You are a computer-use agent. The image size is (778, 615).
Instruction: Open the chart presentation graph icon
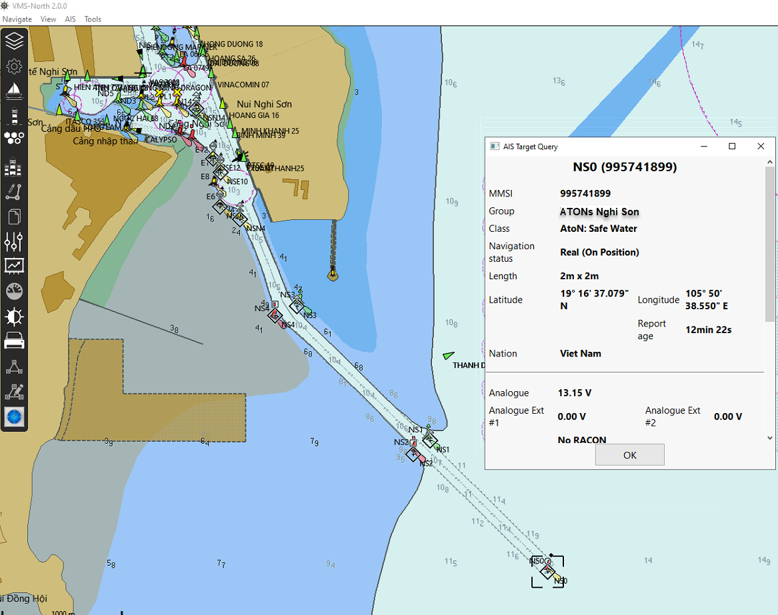point(14,266)
